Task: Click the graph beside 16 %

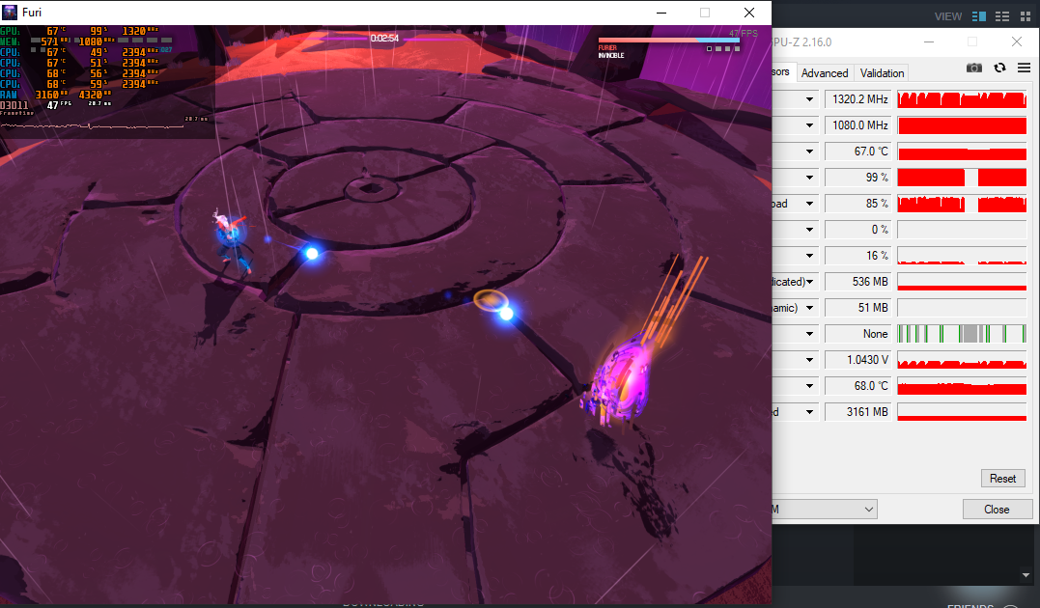Action: pyautogui.click(x=962, y=256)
